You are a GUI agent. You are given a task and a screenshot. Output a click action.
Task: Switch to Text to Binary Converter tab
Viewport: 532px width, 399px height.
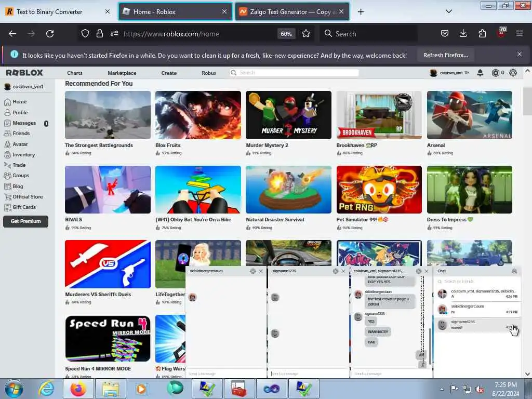[x=58, y=12]
